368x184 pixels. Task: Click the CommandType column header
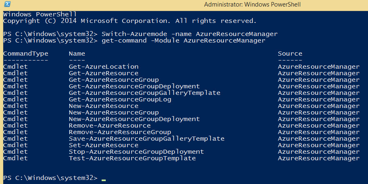click(x=25, y=54)
